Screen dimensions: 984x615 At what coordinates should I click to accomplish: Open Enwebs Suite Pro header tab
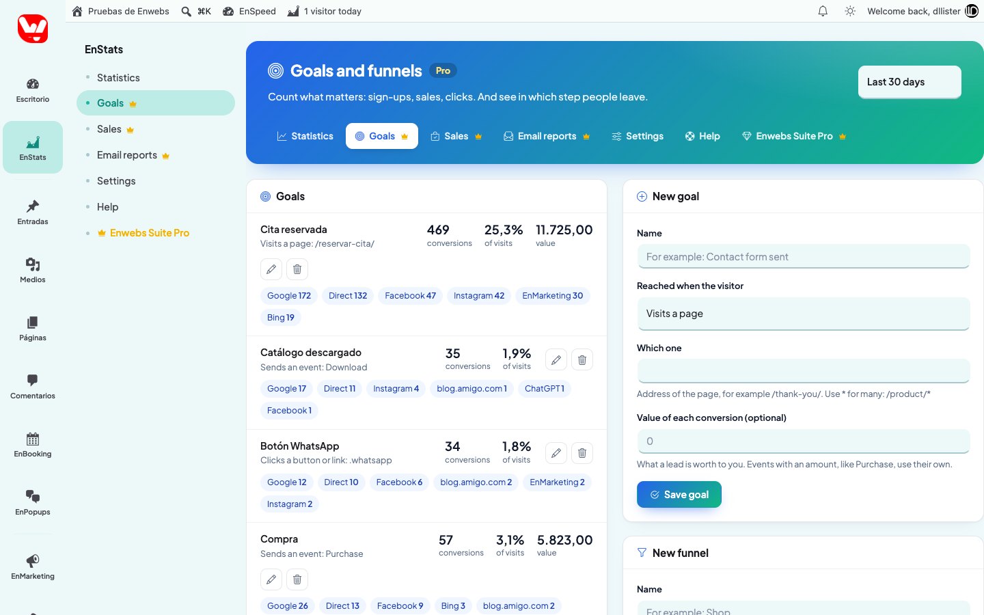[x=794, y=136]
